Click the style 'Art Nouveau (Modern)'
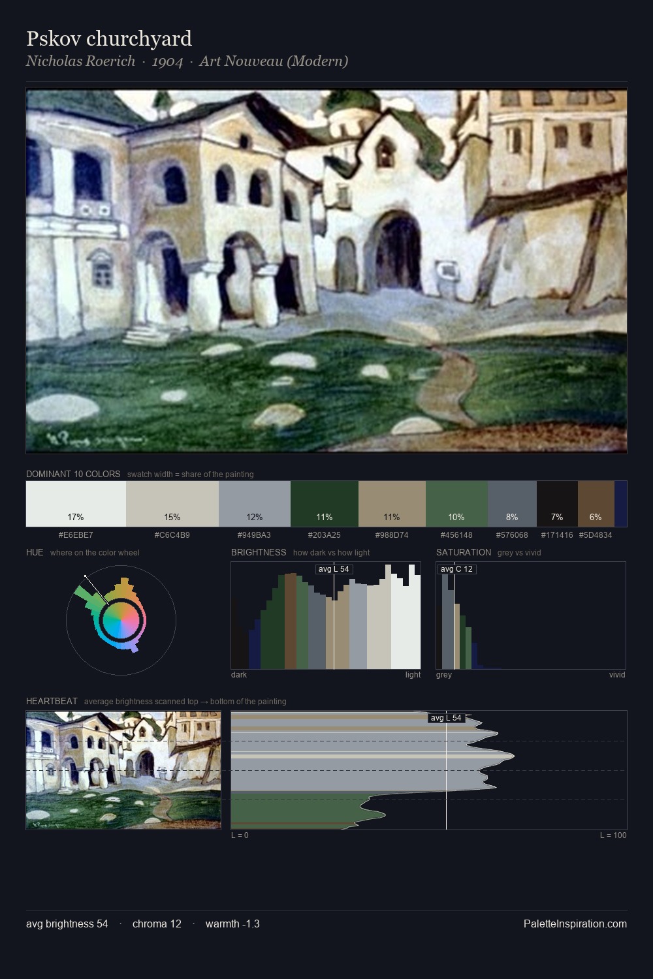Image resolution: width=653 pixels, height=979 pixels. coord(274,61)
